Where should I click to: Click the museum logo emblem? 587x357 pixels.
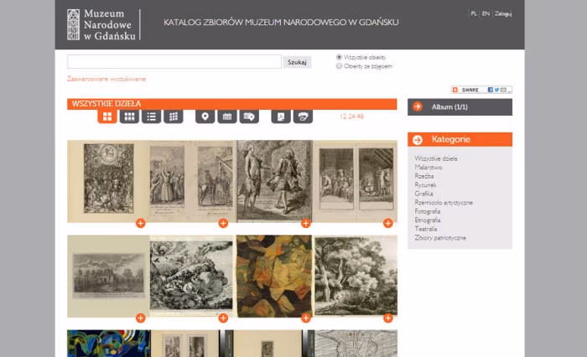(74, 24)
